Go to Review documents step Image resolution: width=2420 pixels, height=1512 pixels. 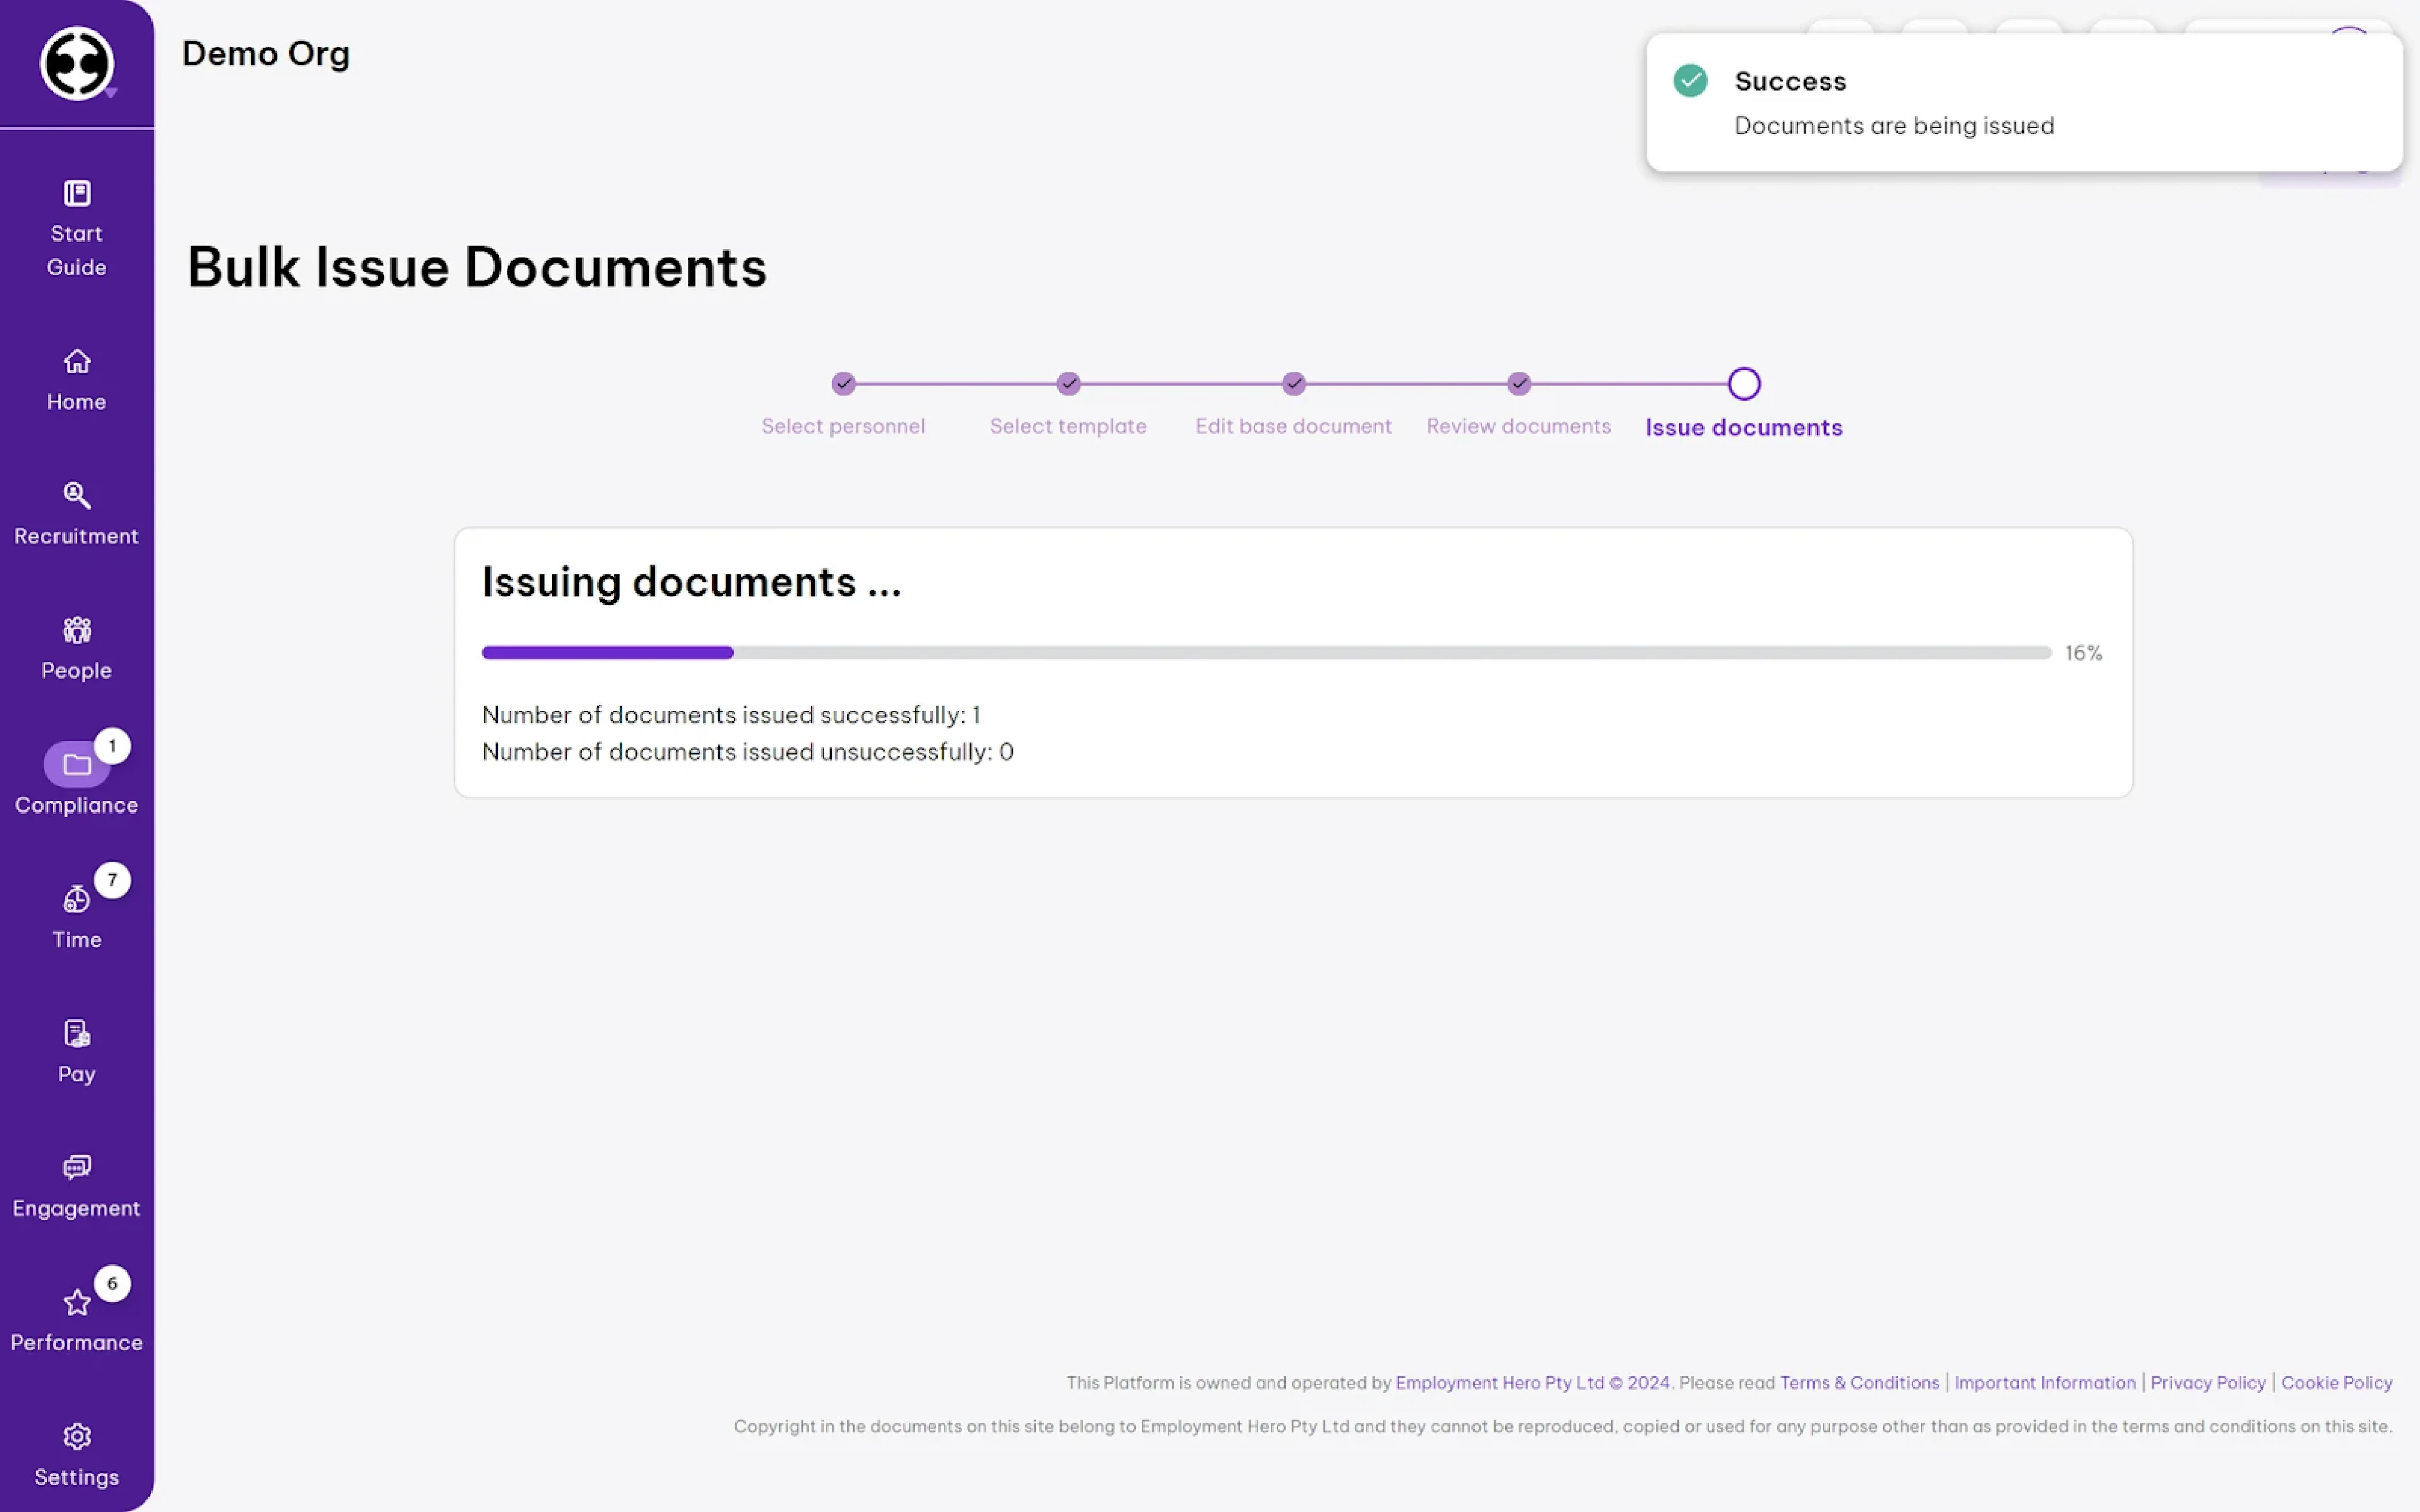pos(1518,426)
